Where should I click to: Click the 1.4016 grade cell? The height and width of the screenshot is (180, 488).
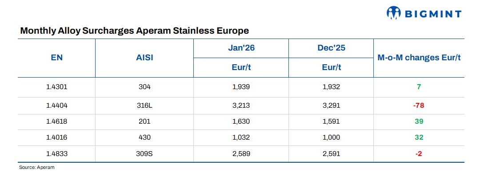pyautogui.click(x=56, y=137)
